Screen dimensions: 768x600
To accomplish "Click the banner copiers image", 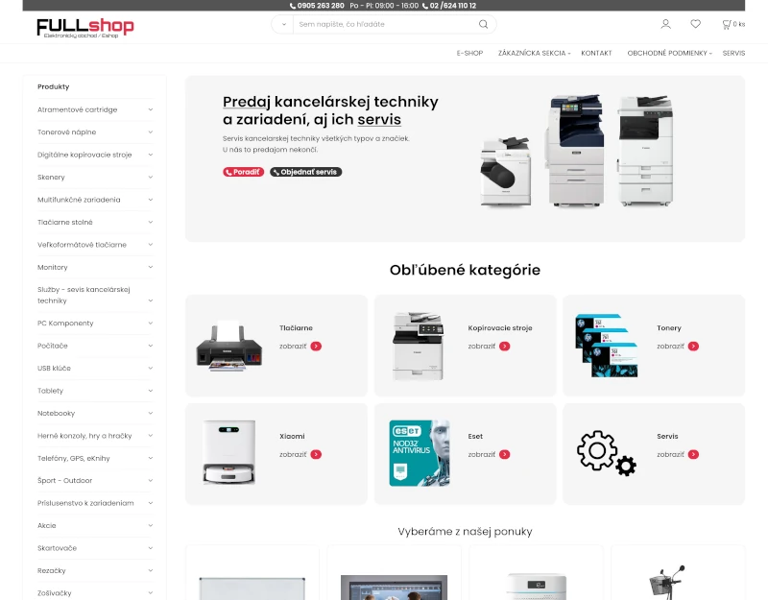I will pos(577,151).
